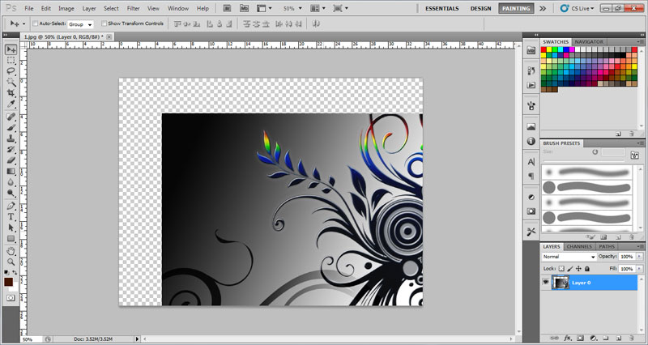Enable Show Transform Controls checkbox
648x345 pixels.
[104, 23]
